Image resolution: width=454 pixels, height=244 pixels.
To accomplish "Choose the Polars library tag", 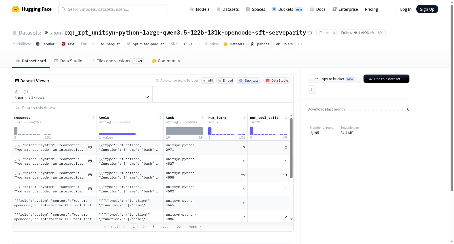I will click(x=284, y=44).
